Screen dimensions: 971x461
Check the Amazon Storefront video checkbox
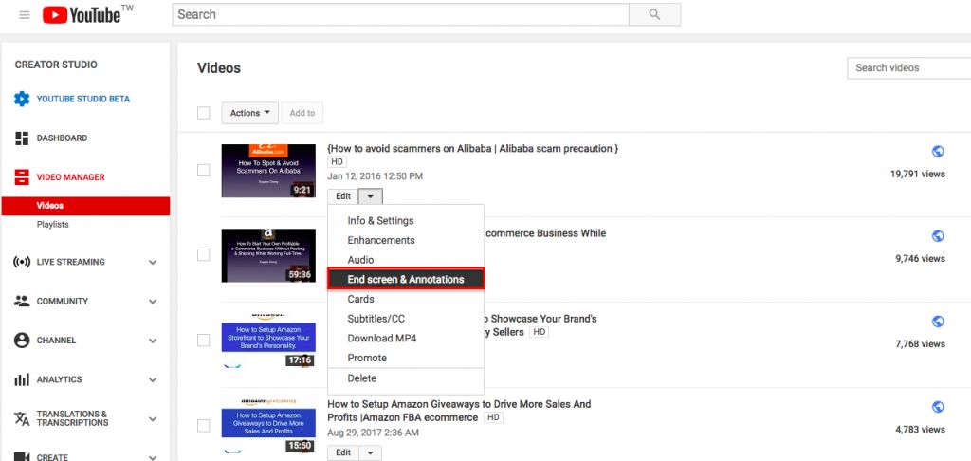coord(203,341)
